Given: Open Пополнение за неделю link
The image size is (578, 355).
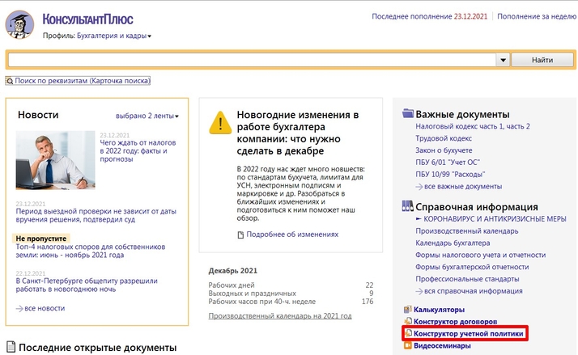Looking at the screenshot, I should click(x=535, y=16).
